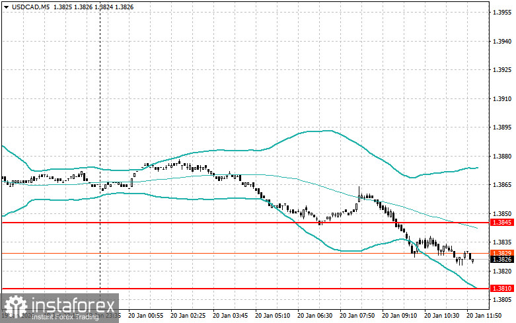
Task: Select the red 1.3845 horizontal resistance line
Action: pos(246,223)
